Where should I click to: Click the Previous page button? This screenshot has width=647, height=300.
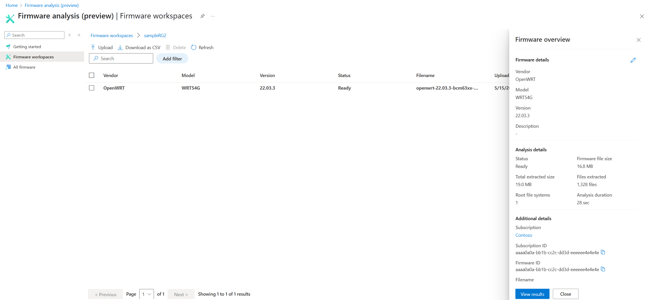point(105,294)
